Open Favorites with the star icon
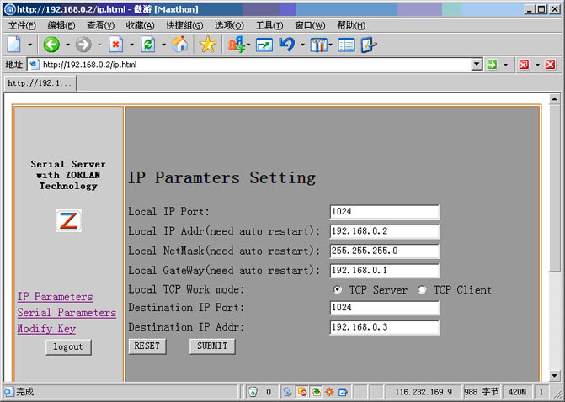Screen dimensions: 565x402 tap(207, 45)
